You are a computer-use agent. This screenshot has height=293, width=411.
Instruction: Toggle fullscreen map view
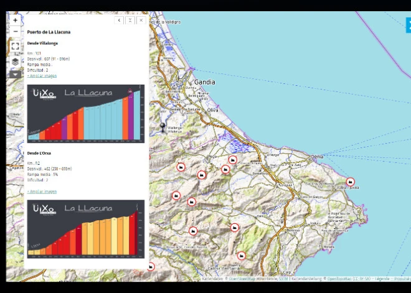(16, 47)
